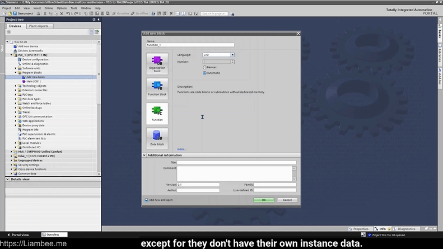Click the Cancel button
The width and height of the screenshot is (443, 249).
click(287, 200)
